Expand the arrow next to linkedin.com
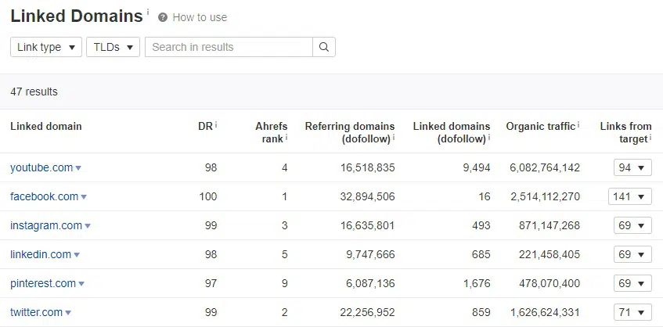The width and height of the screenshot is (663, 327). tap(77, 255)
